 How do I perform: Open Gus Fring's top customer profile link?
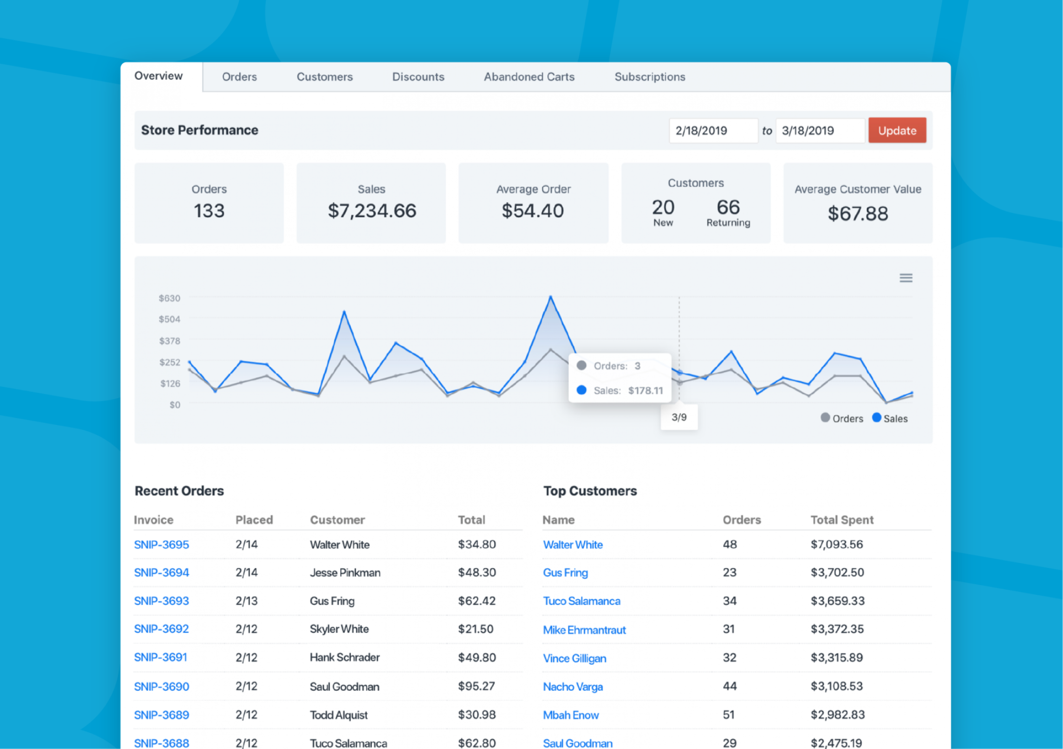(565, 573)
